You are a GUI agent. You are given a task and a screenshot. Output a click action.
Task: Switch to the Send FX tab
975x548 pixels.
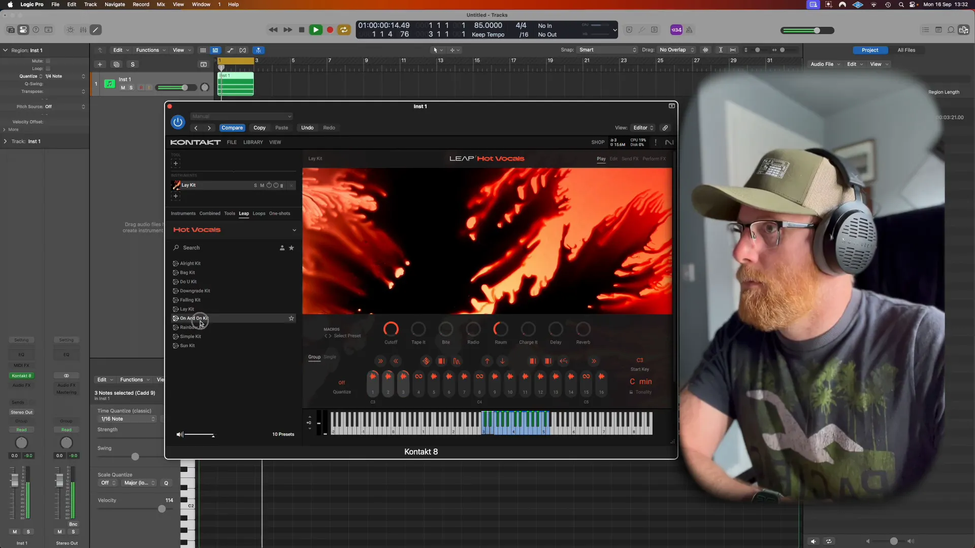[x=630, y=159]
